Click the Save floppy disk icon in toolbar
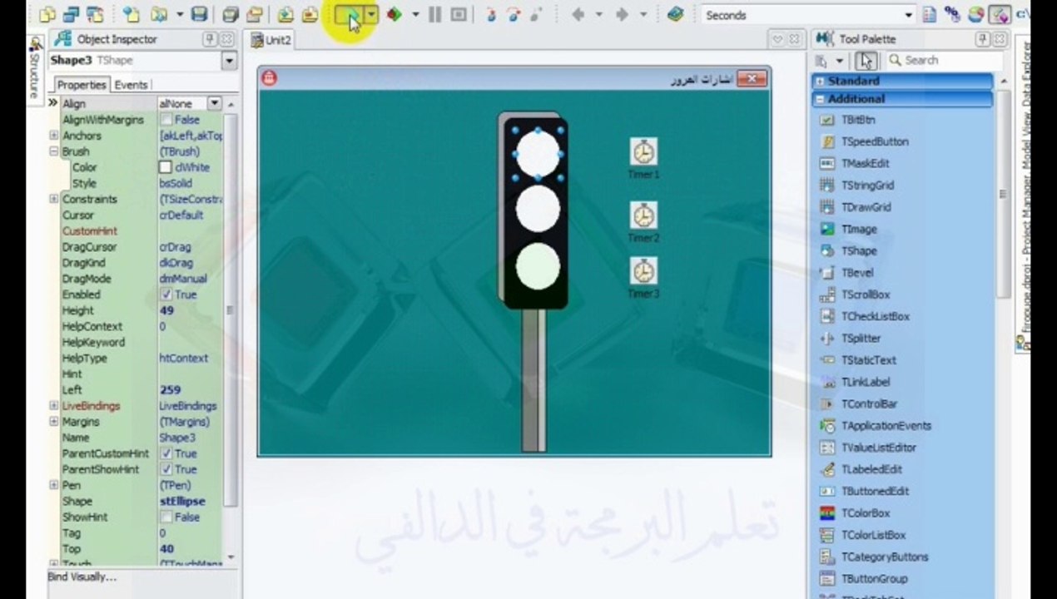Screen dimensions: 1057x599 click(199, 14)
